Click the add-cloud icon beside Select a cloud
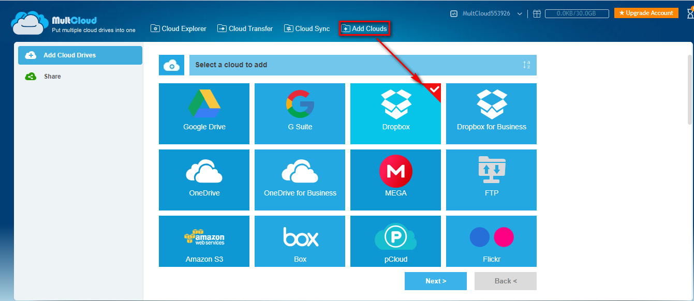This screenshot has width=694, height=301. tap(171, 65)
